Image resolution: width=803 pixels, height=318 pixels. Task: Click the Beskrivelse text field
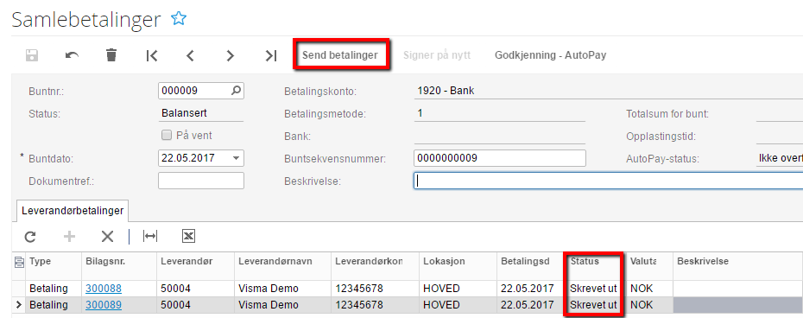[x=609, y=181]
